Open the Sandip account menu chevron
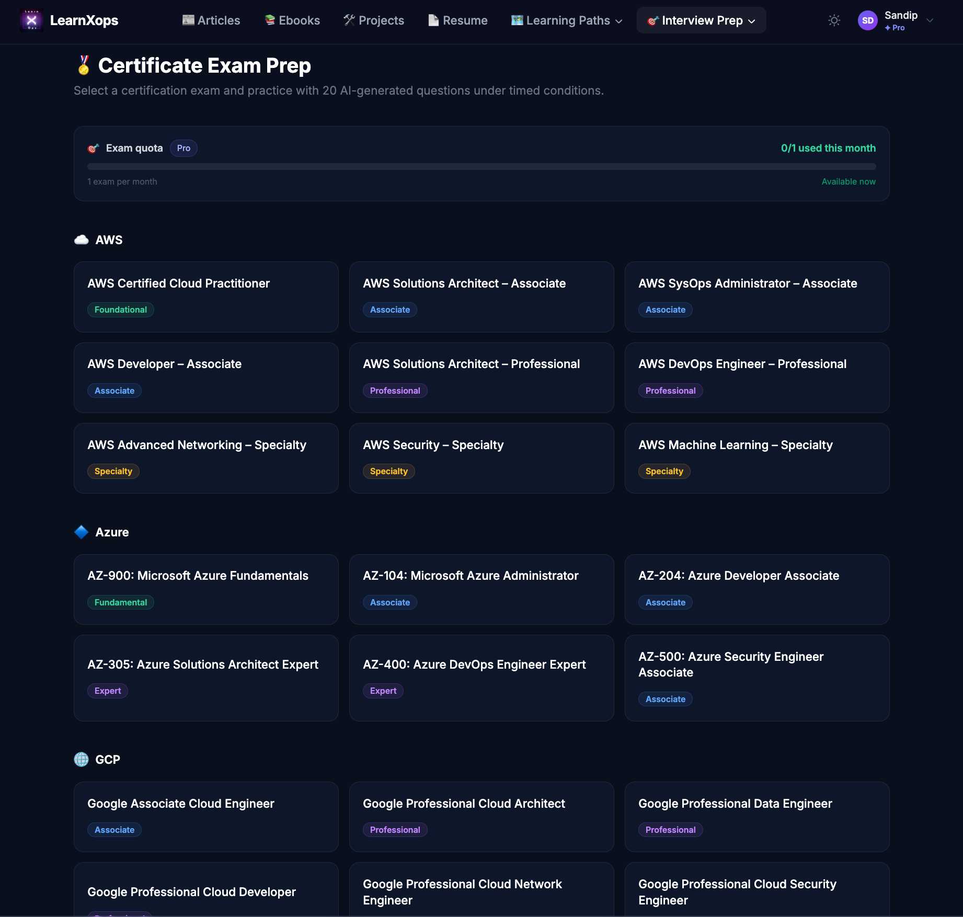The width and height of the screenshot is (963, 917). pos(930,20)
